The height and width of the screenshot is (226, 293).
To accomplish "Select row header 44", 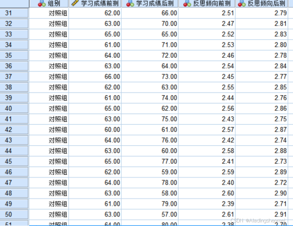I will (14, 151).
